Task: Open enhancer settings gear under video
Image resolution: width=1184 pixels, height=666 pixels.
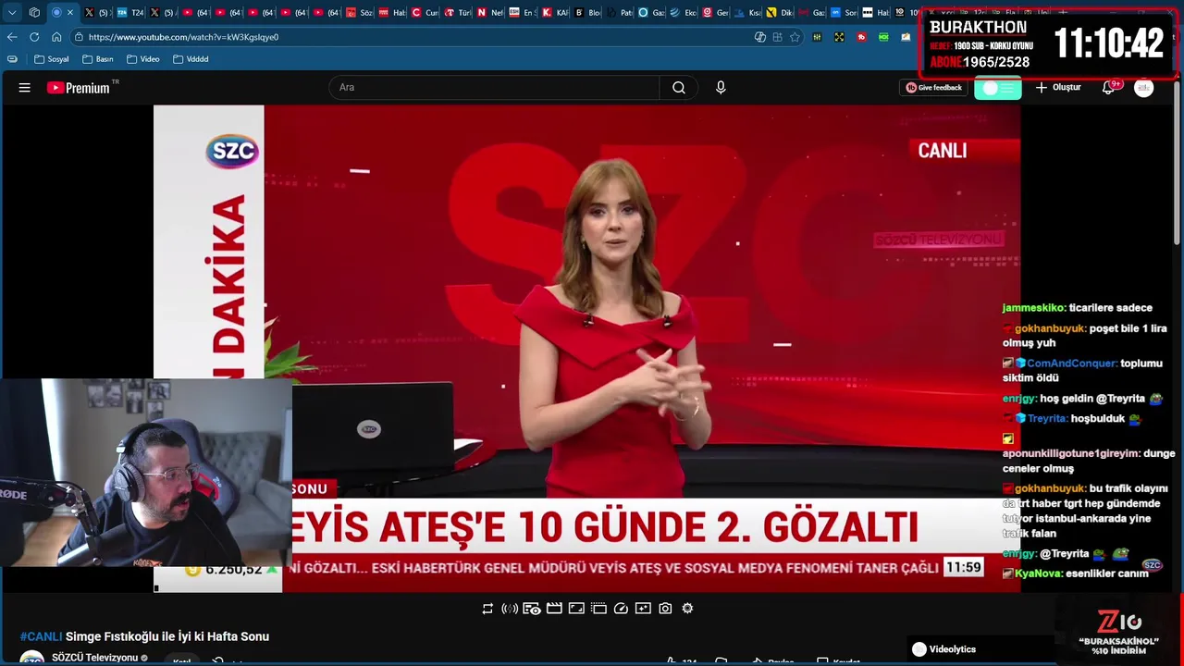Action: 687,609
